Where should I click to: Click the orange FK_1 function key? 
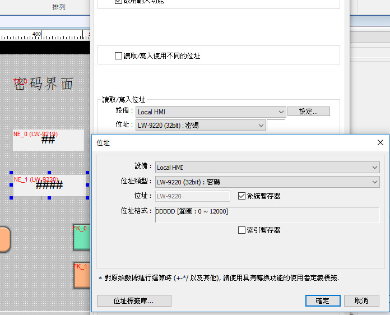[82, 275]
